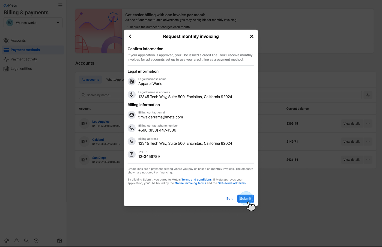
Task: Open notifications bell icon
Action: click(x=16, y=241)
